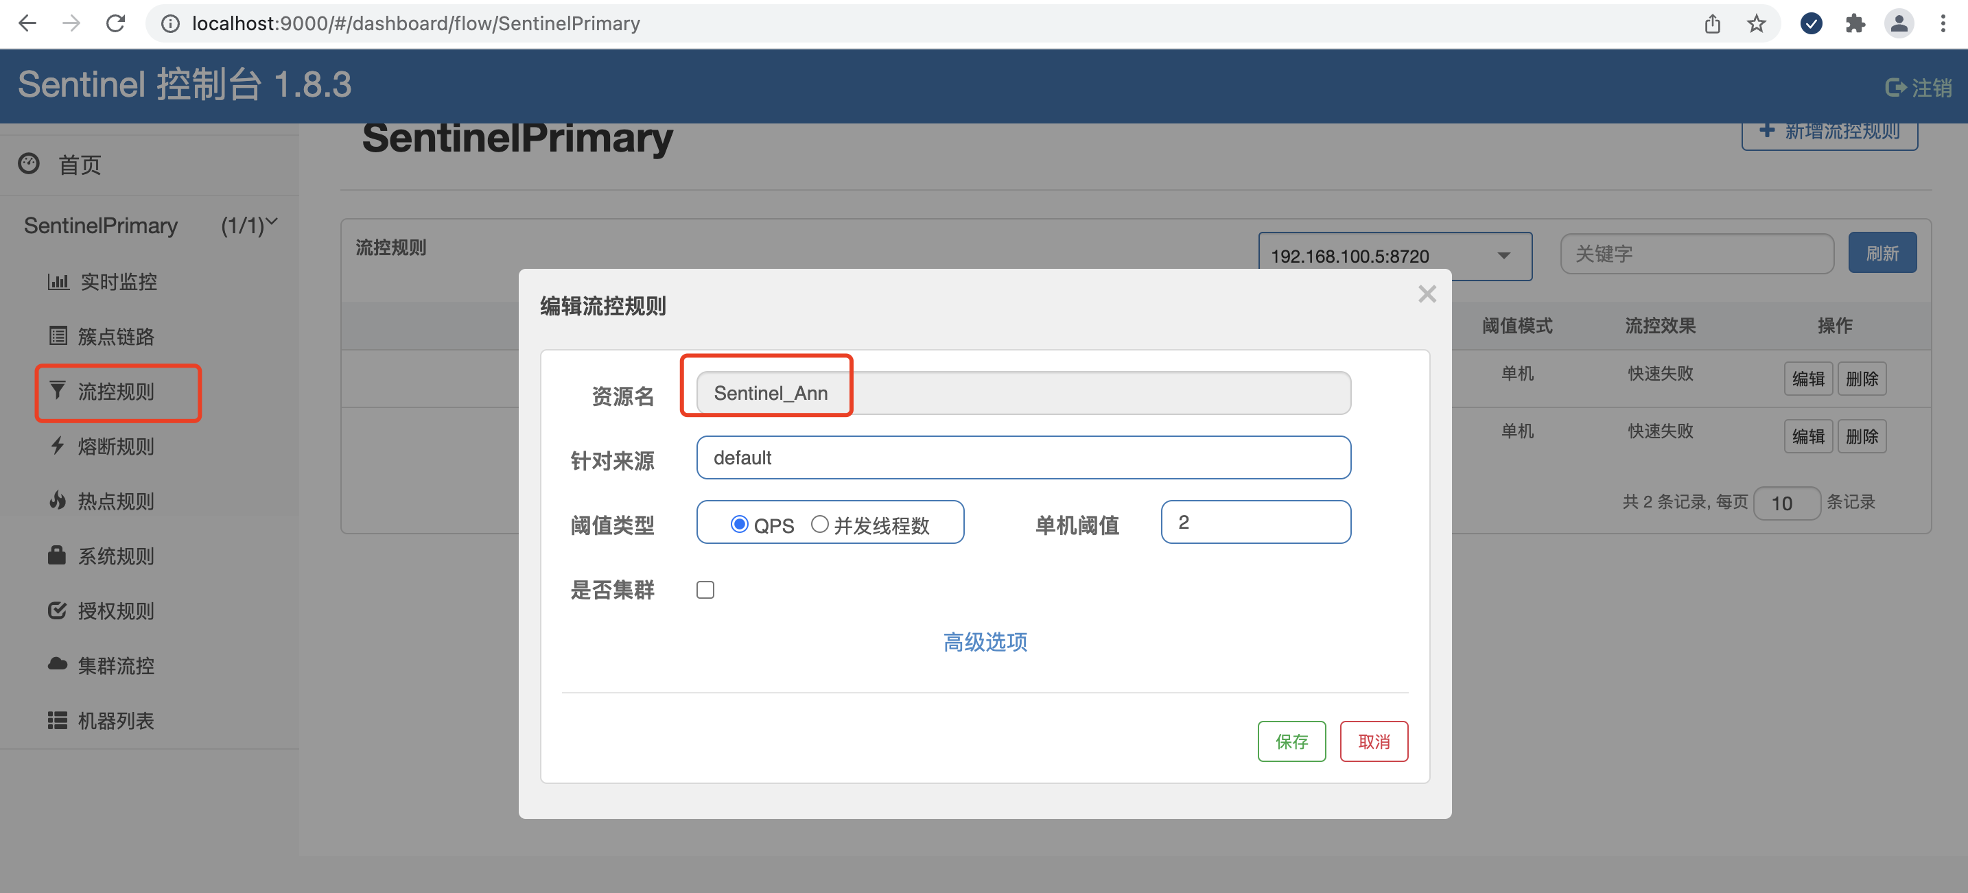1968x893 pixels.
Task: Click 编辑 in the first rule row
Action: click(1807, 378)
